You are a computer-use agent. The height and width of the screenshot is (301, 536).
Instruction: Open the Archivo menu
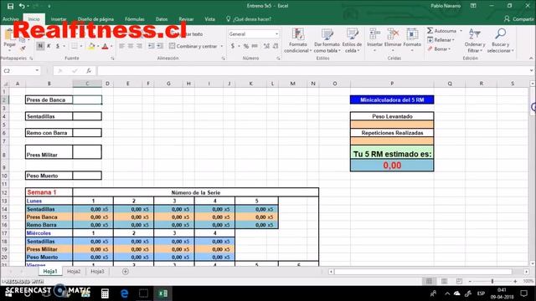point(10,19)
